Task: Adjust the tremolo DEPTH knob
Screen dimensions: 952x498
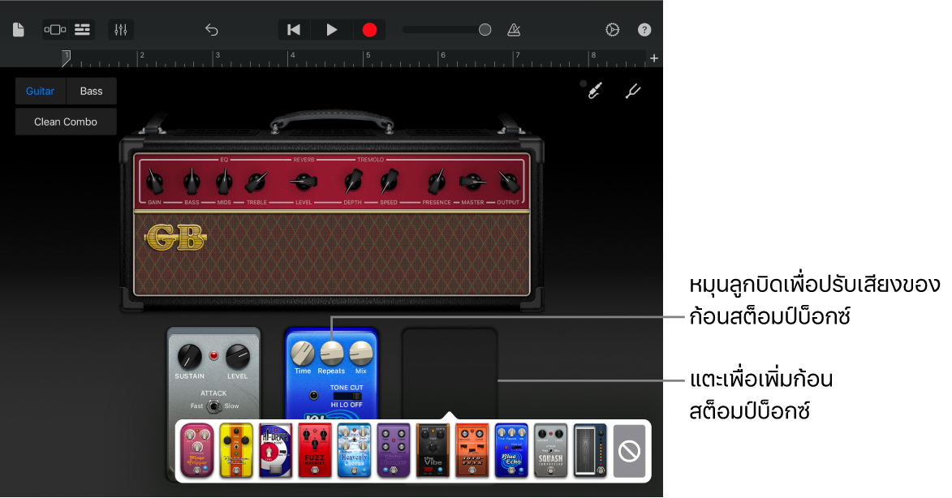Action: click(x=353, y=182)
